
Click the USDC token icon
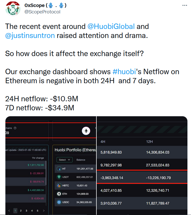(x=59, y=202)
